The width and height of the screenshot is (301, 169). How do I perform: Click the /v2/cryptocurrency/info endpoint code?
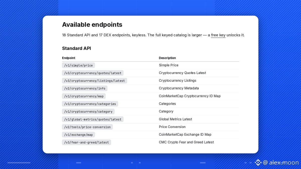point(85,88)
